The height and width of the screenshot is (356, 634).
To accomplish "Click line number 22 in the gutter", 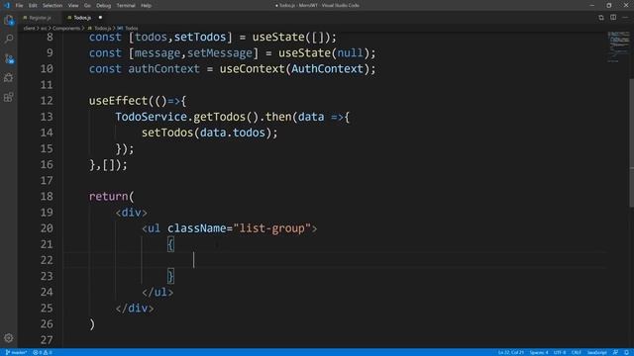I will coord(47,260).
